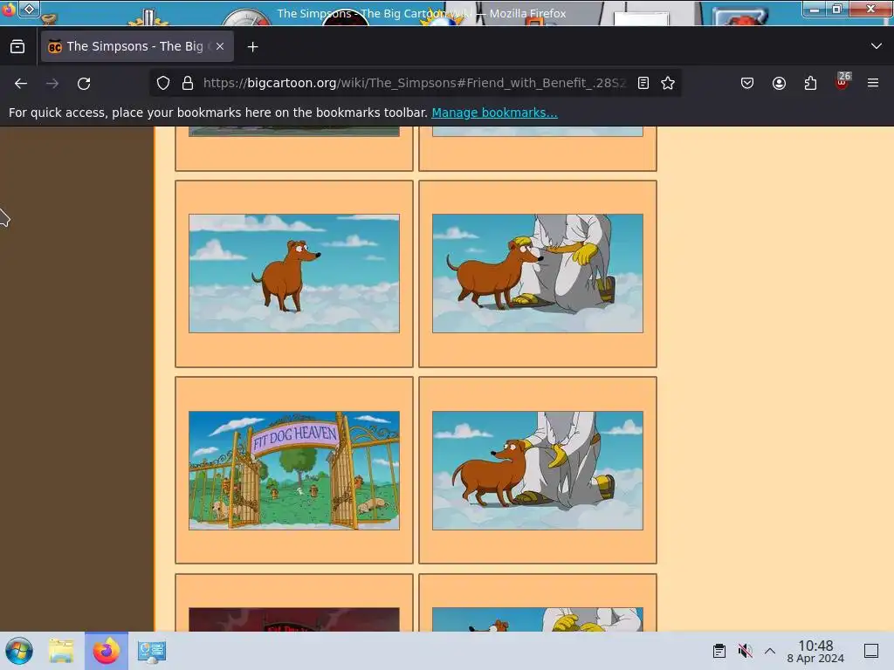894x670 pixels.
Task: Open clock showing 10:48
Action: click(x=815, y=651)
